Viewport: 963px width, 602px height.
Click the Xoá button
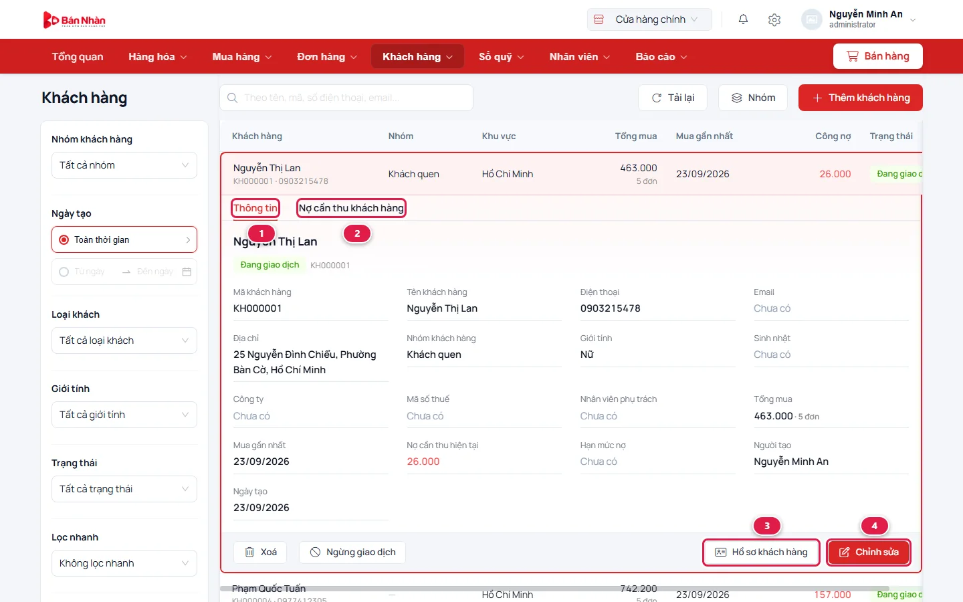click(x=260, y=552)
